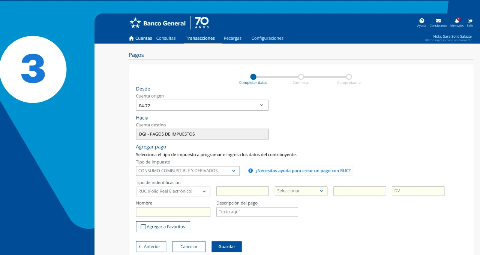Click the back arrow on Anterior button
This screenshot has height=255, width=480.
coord(140,247)
